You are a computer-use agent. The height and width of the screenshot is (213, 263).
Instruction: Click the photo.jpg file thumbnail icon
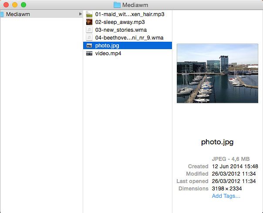pos(89,45)
